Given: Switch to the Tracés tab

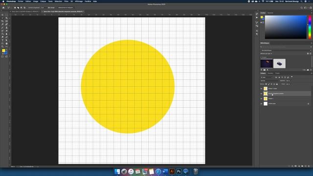Looking at the screenshot, I should [x=277, y=73].
